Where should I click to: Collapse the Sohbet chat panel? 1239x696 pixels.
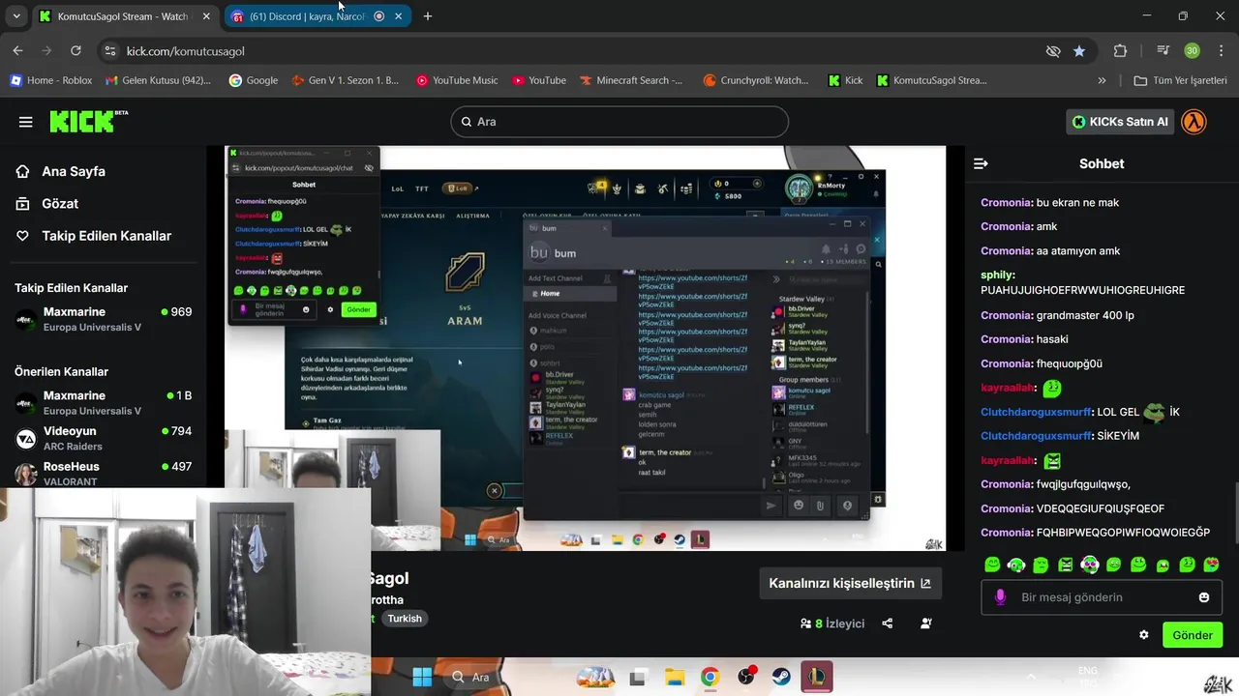(x=981, y=163)
